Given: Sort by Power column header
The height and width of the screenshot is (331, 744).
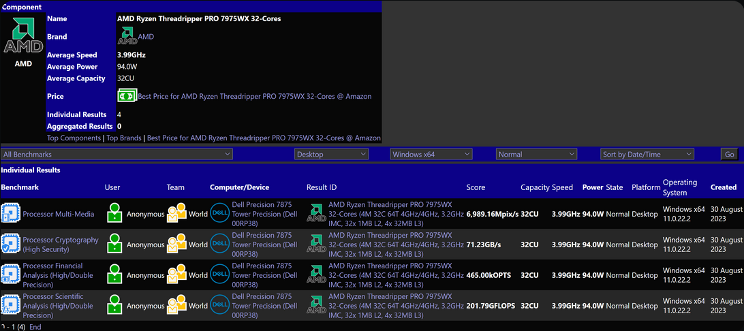Looking at the screenshot, I should coord(593,187).
